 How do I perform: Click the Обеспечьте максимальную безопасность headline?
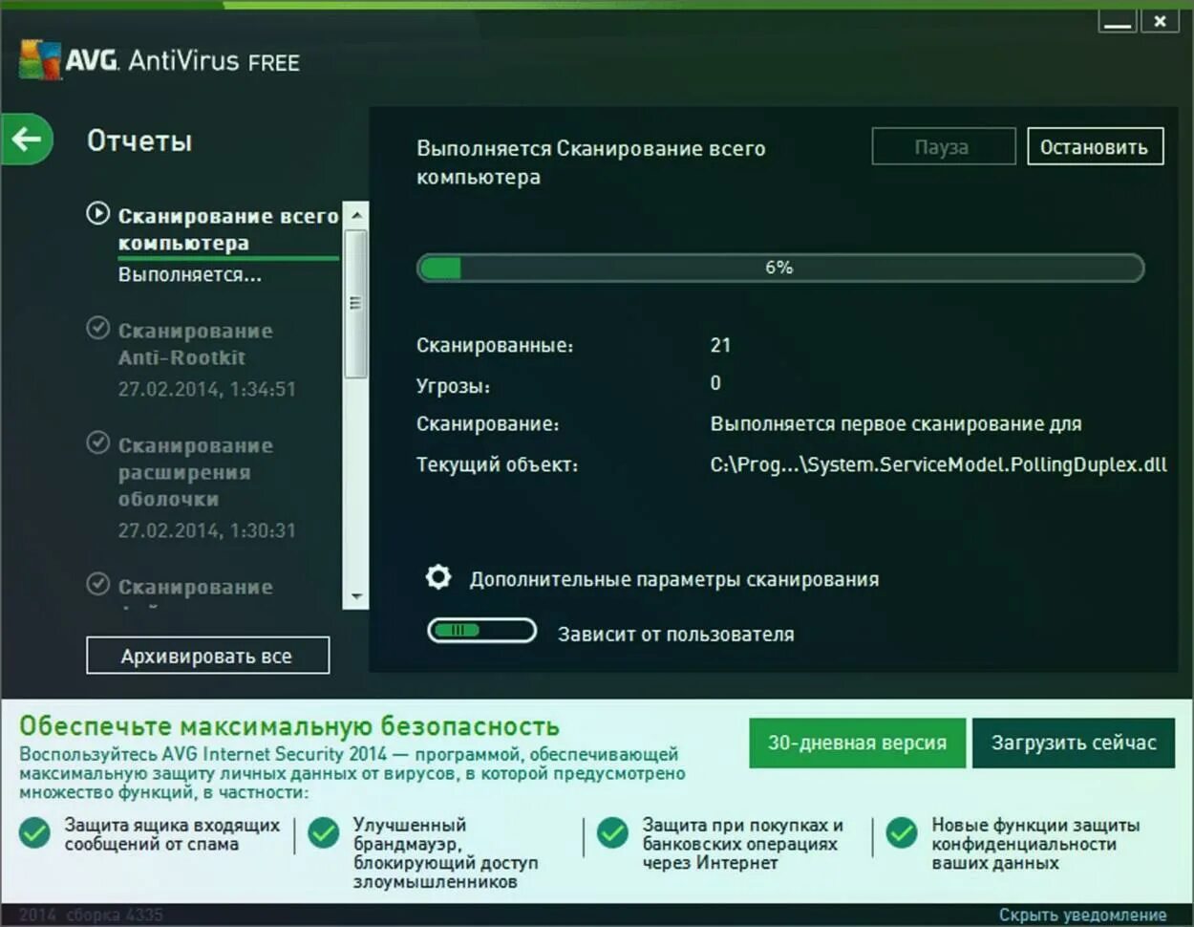[289, 725]
